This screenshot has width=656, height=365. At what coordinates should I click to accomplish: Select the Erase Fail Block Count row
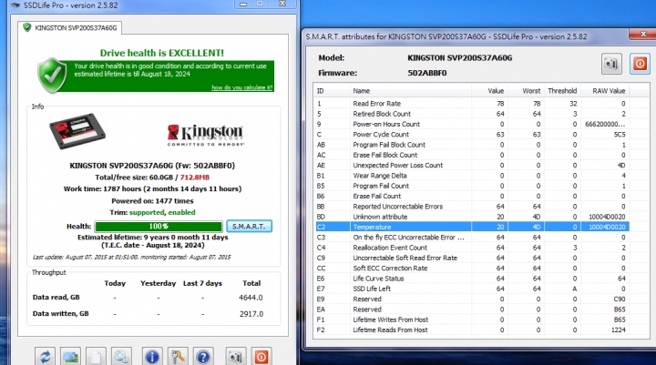(x=472, y=155)
